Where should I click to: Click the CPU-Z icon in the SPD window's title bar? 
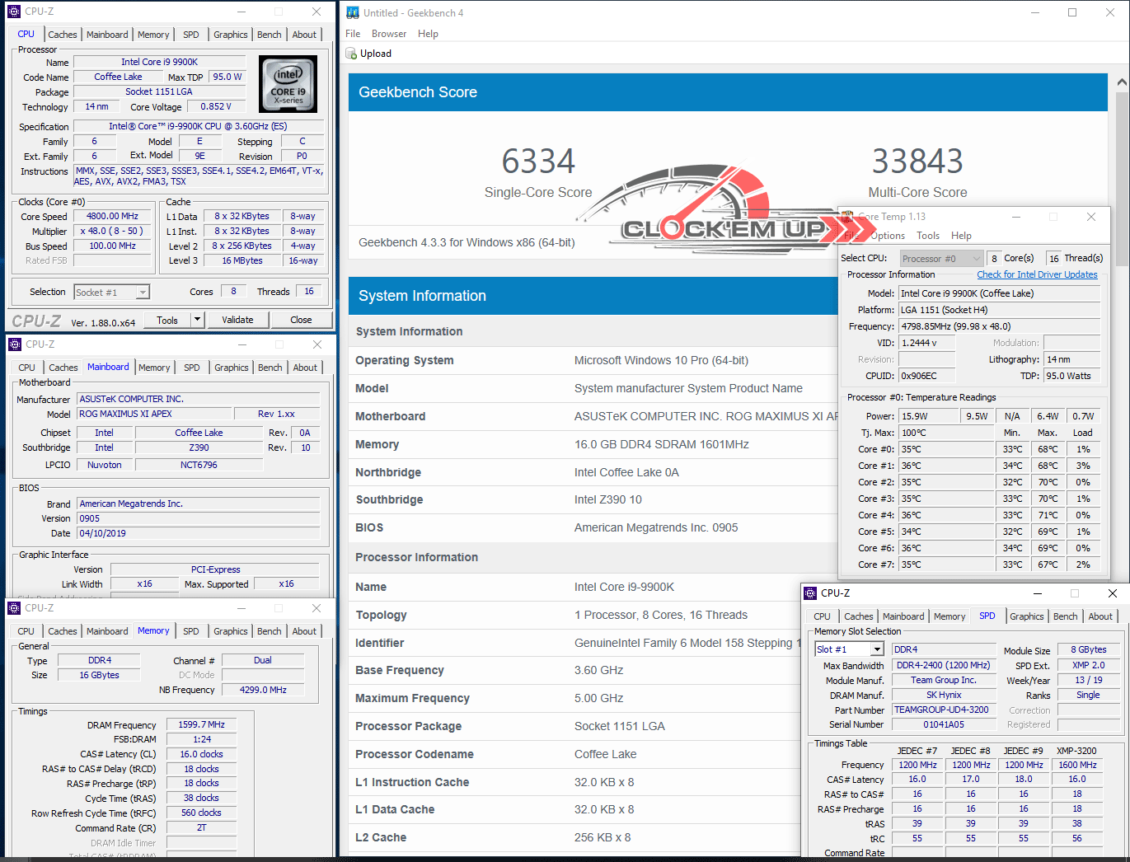809,593
